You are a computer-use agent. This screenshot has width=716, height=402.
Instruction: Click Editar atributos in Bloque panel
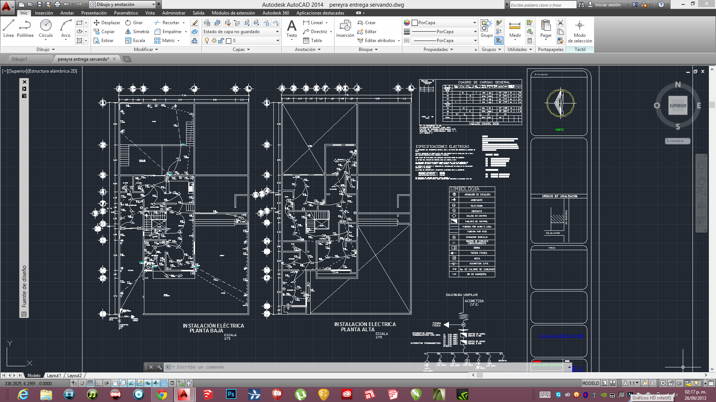(x=376, y=41)
